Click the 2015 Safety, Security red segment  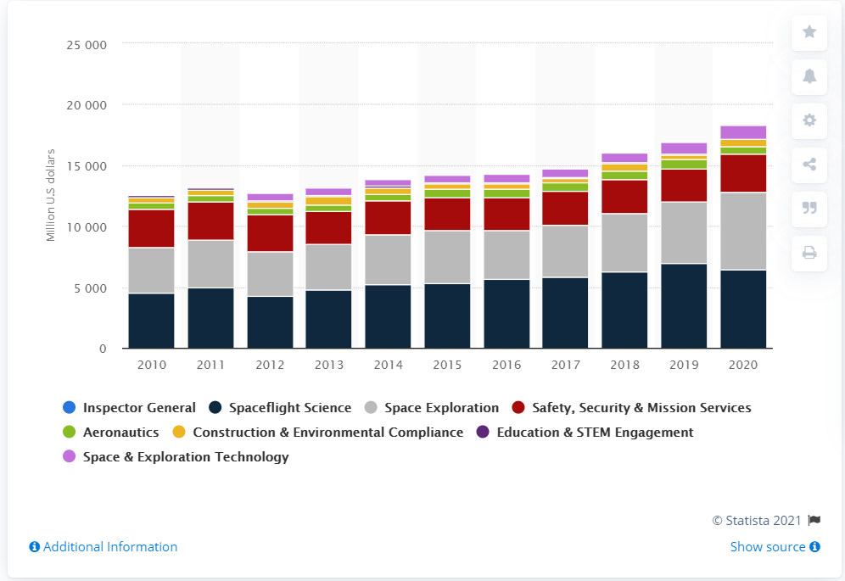point(447,215)
